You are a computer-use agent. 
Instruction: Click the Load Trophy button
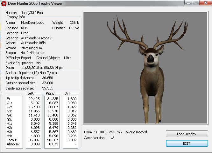click(x=187, y=134)
